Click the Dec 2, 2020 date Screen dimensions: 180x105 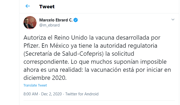point(51,94)
